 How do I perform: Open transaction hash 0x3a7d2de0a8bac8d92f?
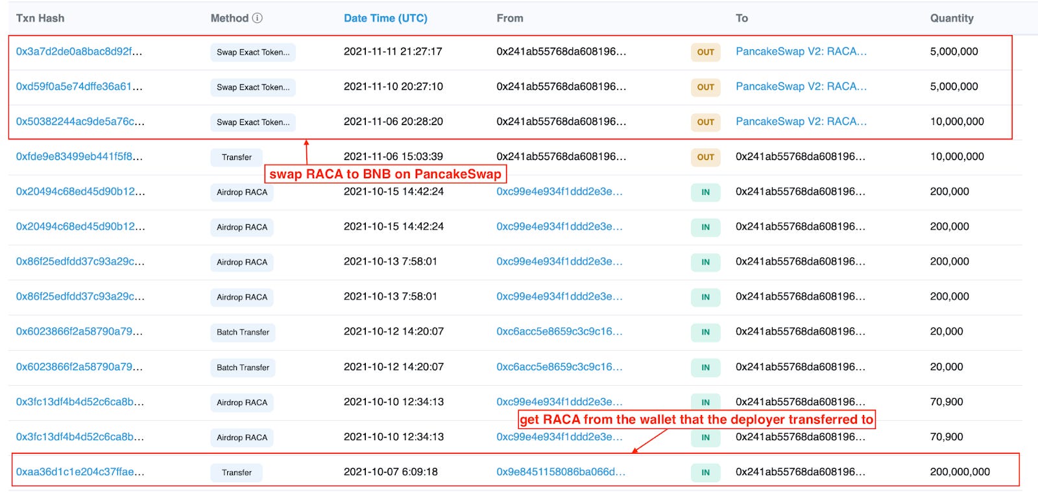79,52
